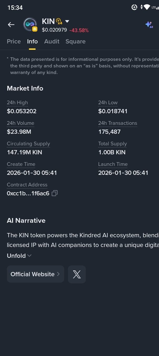Screen dimensions: 159x356
Task: Tap the Circulating Supply label
Action: (28, 144)
